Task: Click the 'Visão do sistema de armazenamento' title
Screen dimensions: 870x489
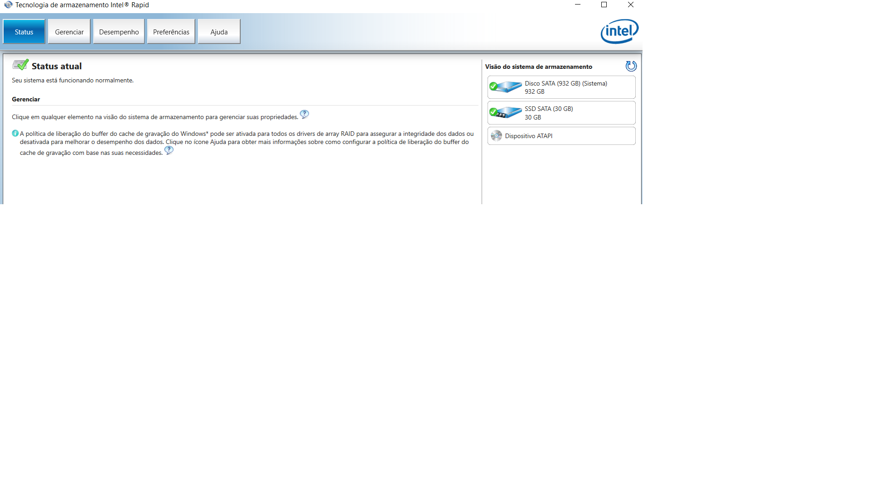Action: (538, 67)
